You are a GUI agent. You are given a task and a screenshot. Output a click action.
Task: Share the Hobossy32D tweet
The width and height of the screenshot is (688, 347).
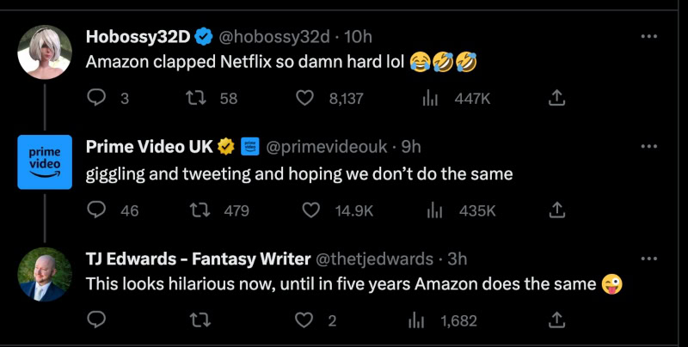coord(556,98)
